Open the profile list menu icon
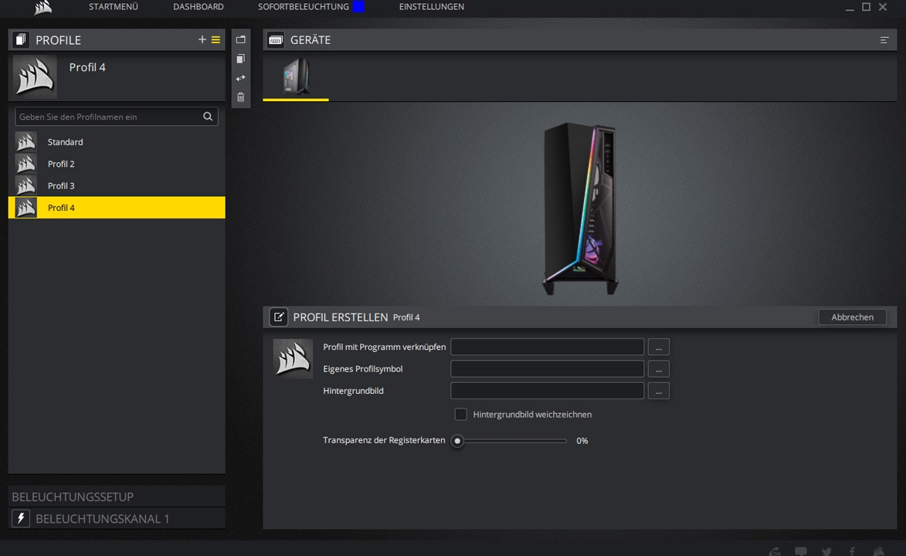 click(x=215, y=40)
